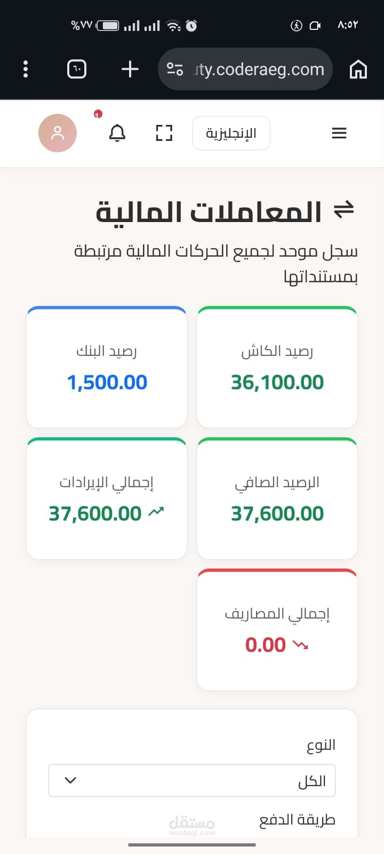Toggle fullscreen mode icon
This screenshot has height=854, width=384.
click(164, 133)
